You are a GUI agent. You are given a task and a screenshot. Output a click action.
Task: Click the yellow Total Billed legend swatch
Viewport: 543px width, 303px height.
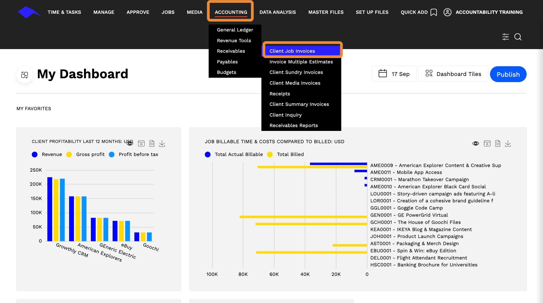pos(270,154)
